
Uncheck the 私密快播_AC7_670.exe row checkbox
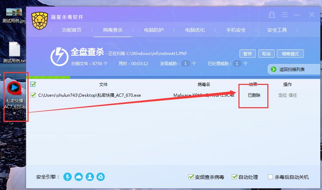pos(33,95)
